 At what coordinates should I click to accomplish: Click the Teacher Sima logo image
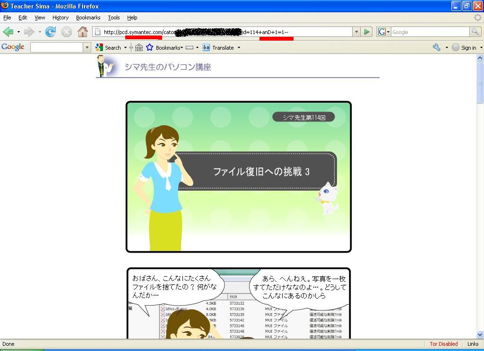(105, 66)
